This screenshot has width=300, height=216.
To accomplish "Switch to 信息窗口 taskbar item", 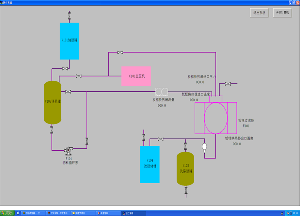I will point(108,213).
